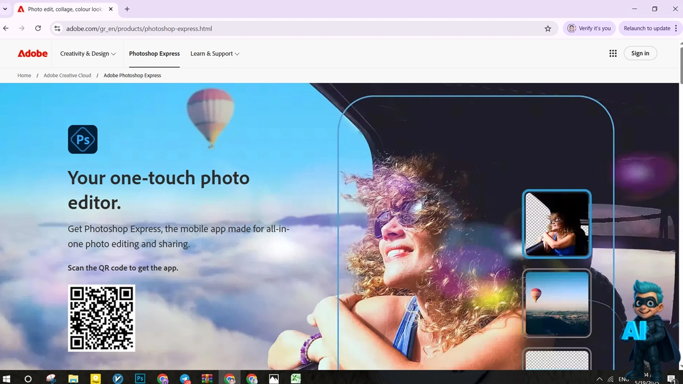Viewport: 683px width, 384px height.
Task: Open Cortana search circle in taskbar
Action: (x=28, y=379)
